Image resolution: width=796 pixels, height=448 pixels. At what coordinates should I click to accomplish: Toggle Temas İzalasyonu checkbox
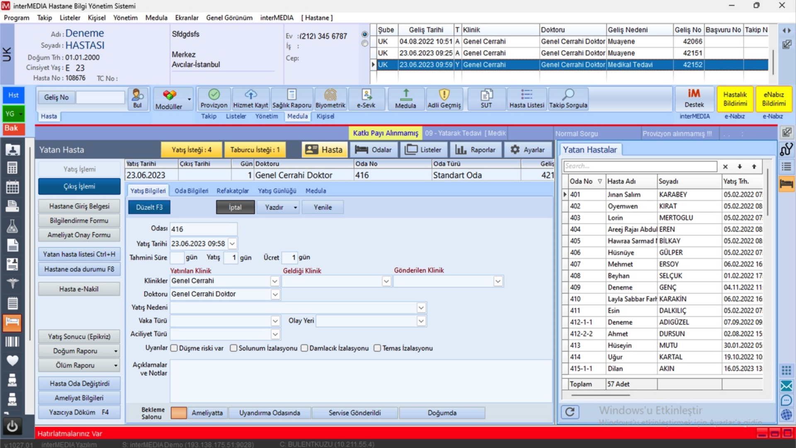click(377, 348)
